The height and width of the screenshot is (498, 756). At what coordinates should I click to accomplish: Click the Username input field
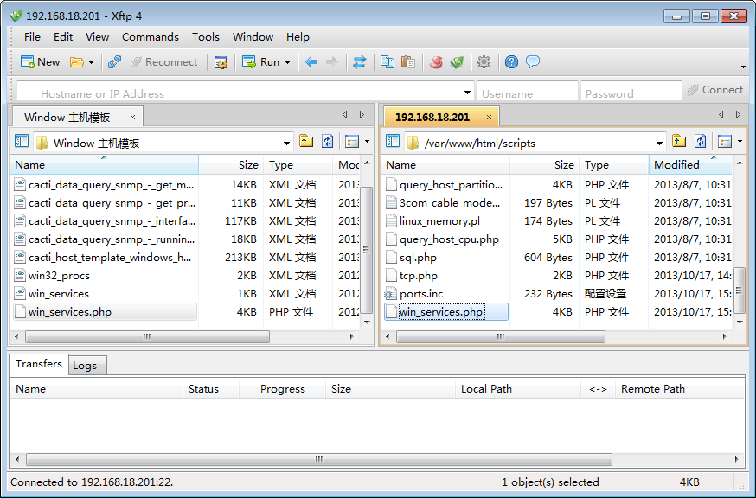528,92
